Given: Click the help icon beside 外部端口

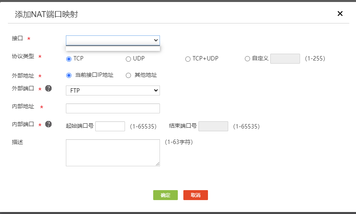Looking at the screenshot, I should 48,88.
